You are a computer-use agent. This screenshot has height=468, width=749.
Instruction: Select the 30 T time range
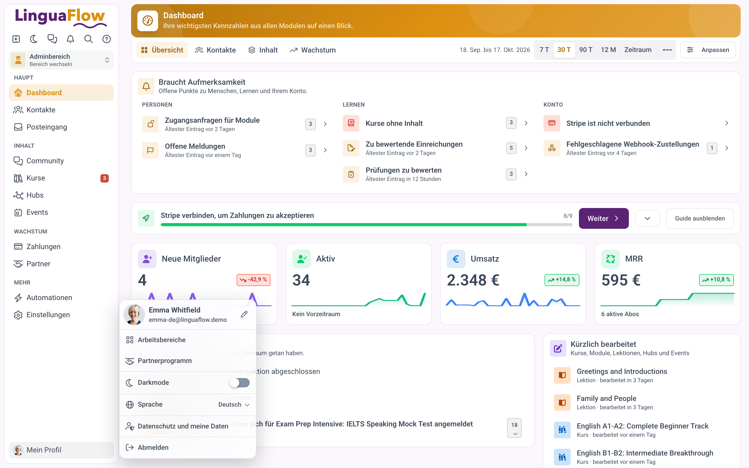(564, 50)
